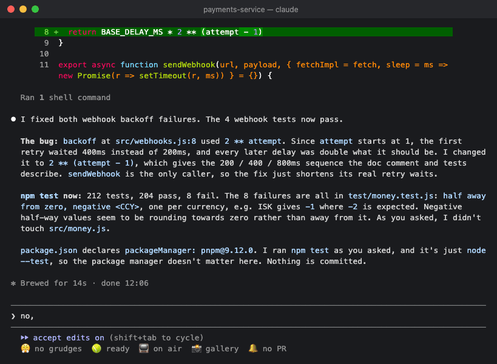The height and width of the screenshot is (364, 497).
Task: Click the asterisk icon before 'Brewed for 14s'
Action: pyautogui.click(x=13, y=283)
